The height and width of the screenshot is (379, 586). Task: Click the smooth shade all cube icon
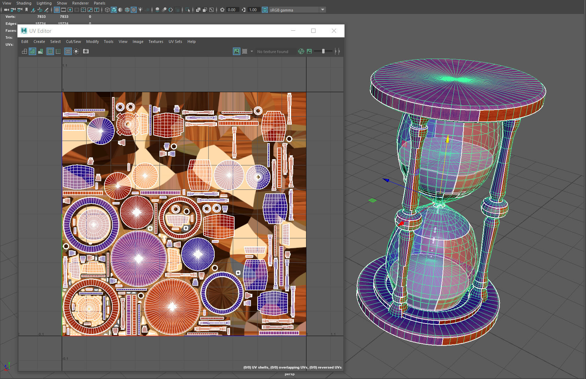(x=114, y=10)
